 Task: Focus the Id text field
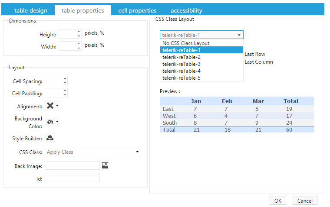tap(72, 178)
